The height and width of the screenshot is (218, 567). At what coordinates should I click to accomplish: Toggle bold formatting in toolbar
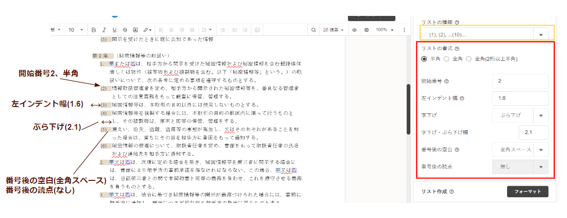(x=94, y=30)
